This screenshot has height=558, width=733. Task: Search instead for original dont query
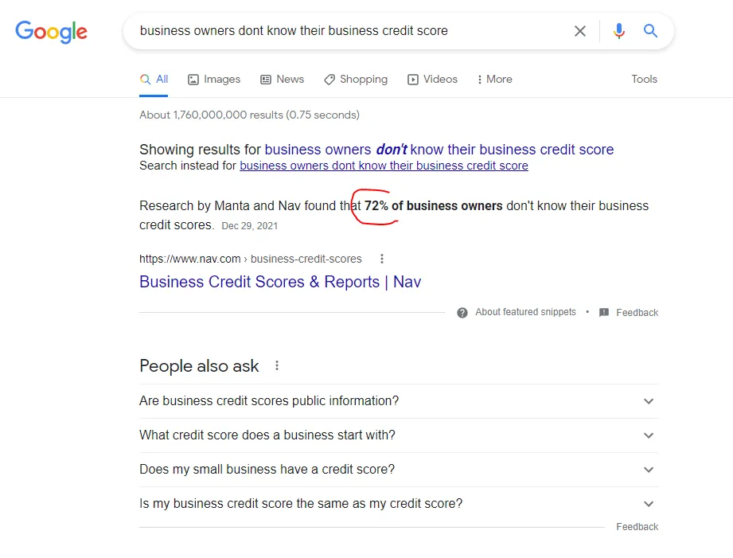pyautogui.click(x=384, y=166)
